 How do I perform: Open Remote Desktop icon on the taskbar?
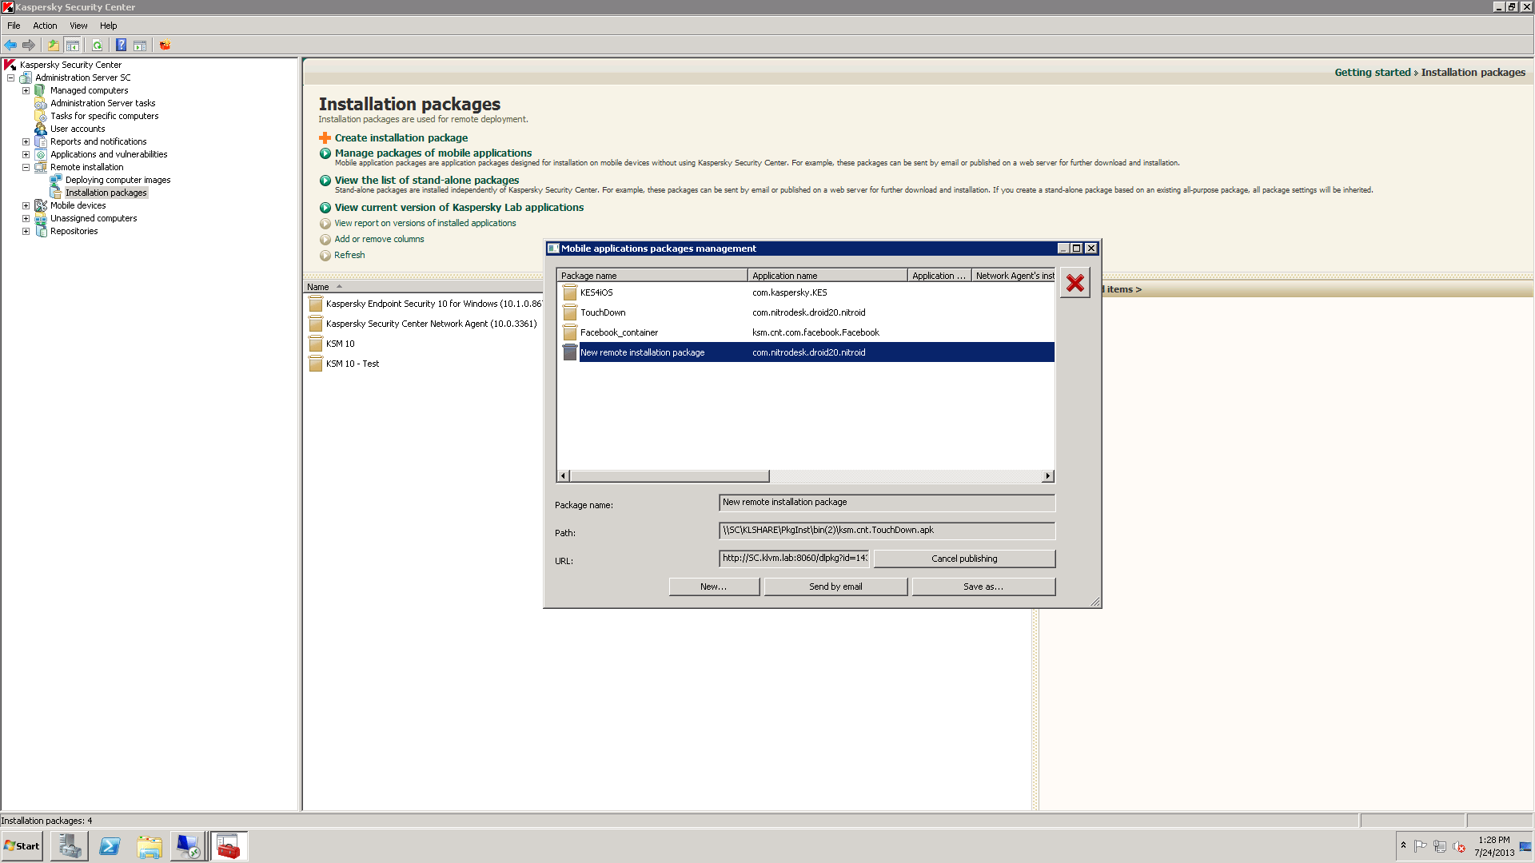coord(189,846)
